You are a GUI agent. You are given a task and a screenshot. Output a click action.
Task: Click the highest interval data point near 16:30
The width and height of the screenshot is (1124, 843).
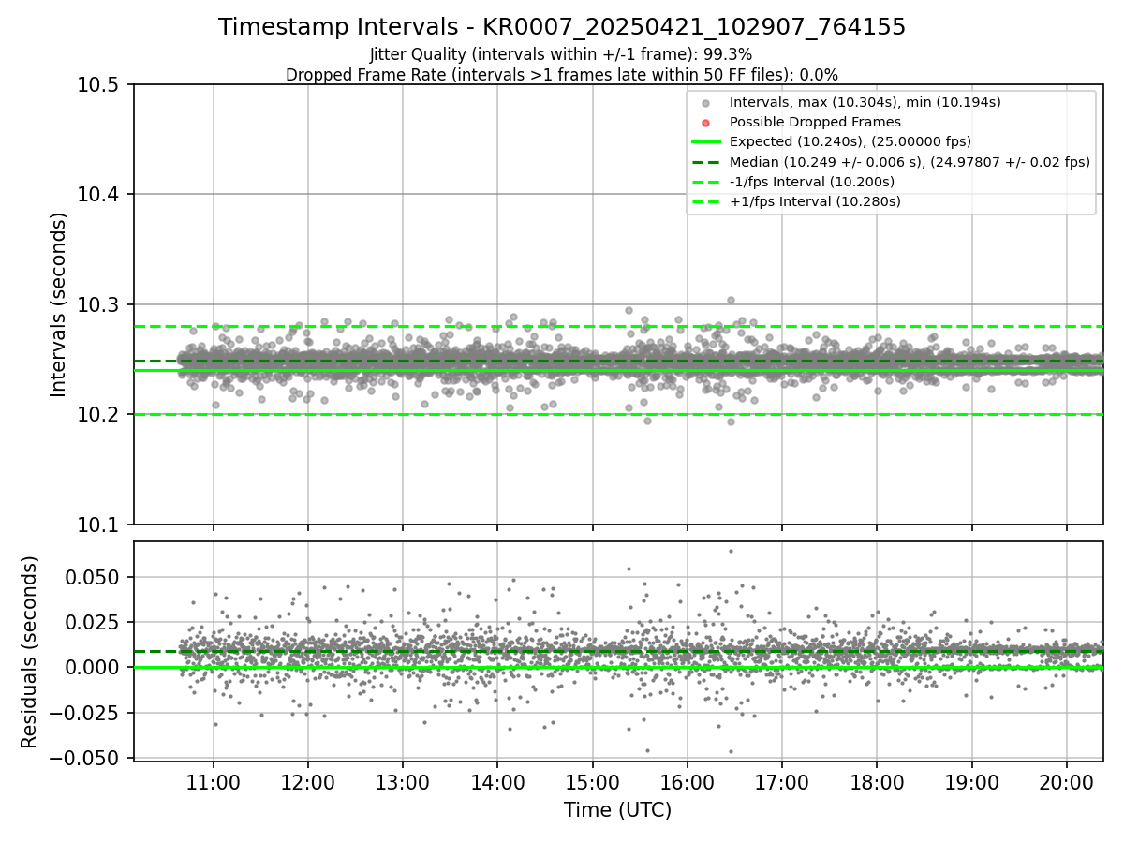tap(731, 300)
